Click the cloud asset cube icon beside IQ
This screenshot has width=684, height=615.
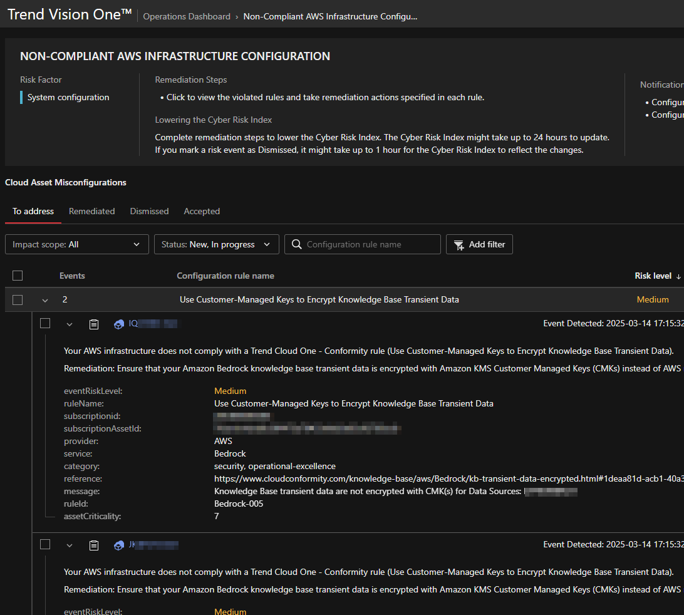[x=119, y=324]
